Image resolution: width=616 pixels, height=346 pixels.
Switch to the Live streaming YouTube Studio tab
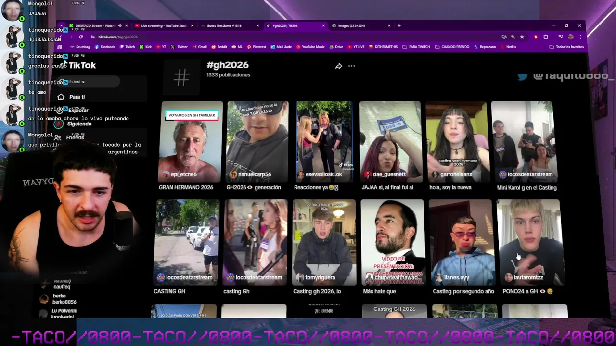point(164,25)
